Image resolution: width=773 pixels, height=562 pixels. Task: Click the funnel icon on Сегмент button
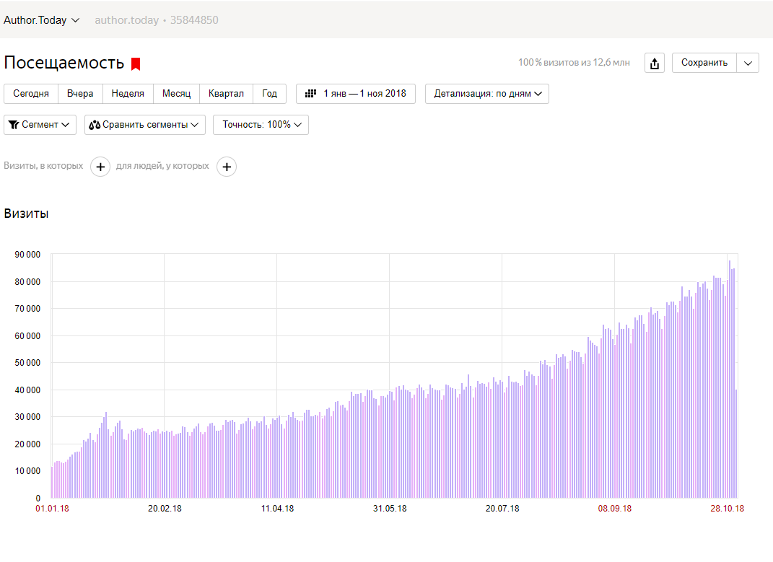tap(13, 125)
